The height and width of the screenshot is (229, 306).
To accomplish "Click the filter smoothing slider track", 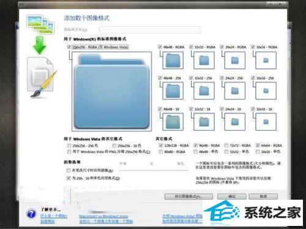I will (153, 170).
